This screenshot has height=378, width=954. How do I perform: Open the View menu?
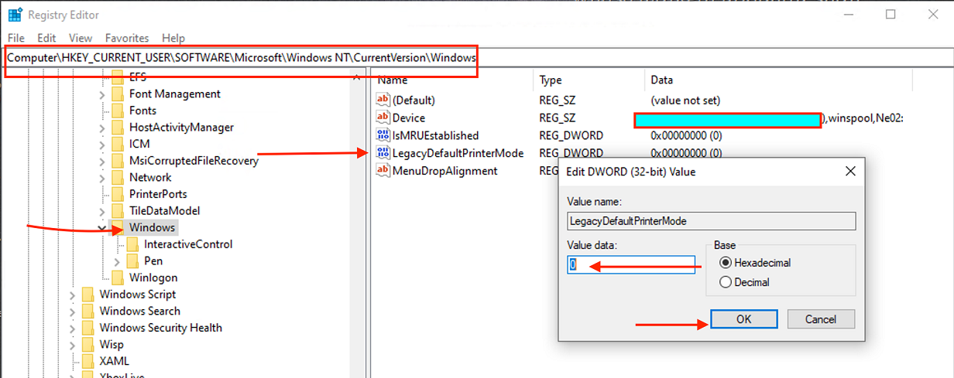81,38
